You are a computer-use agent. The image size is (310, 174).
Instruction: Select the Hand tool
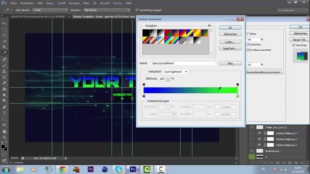(x=4, y=131)
